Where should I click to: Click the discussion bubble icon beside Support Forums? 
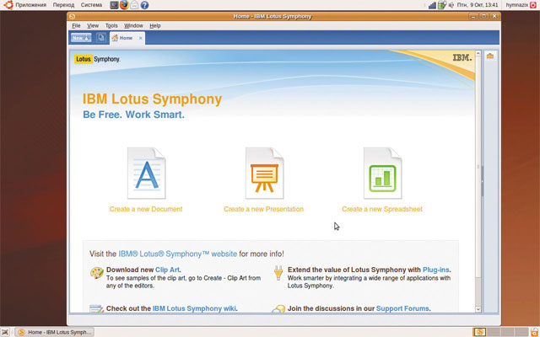click(x=278, y=308)
